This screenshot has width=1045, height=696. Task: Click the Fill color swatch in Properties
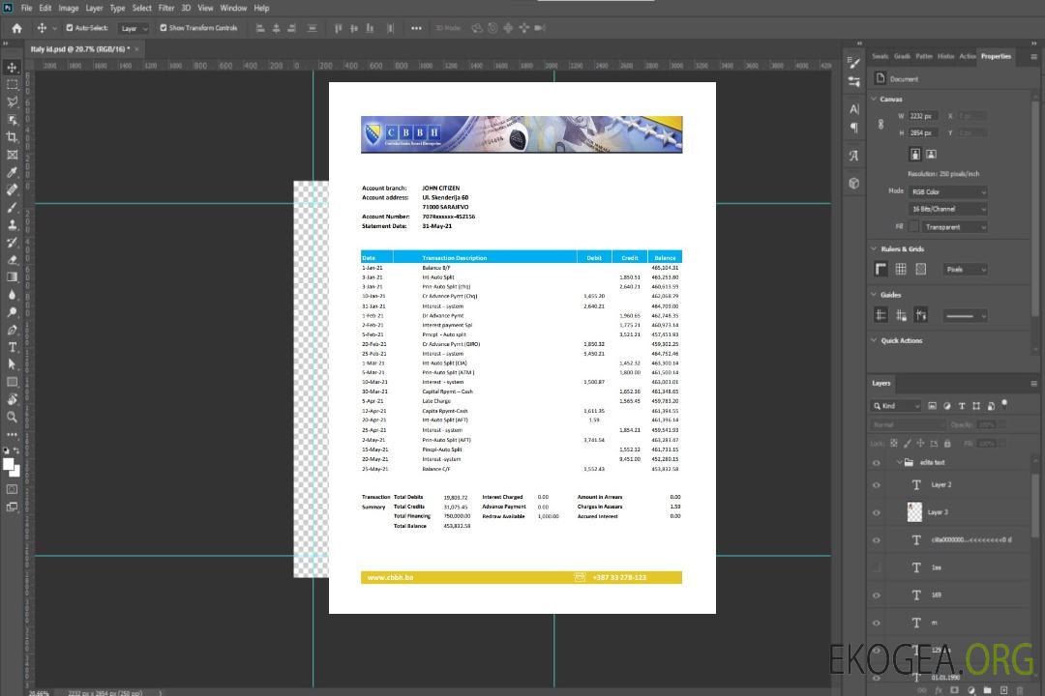pyautogui.click(x=913, y=227)
